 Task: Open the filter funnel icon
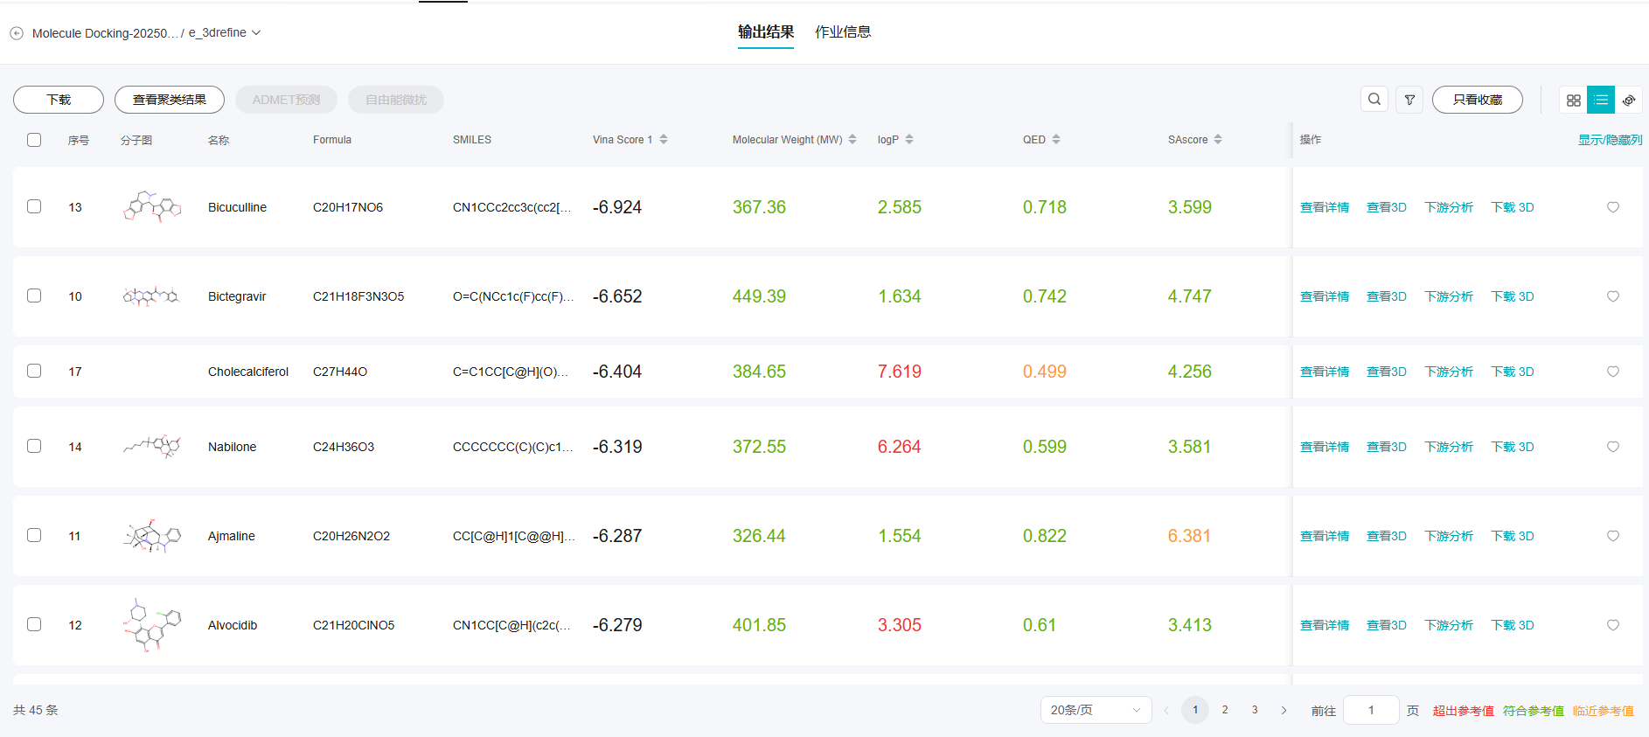[1409, 100]
